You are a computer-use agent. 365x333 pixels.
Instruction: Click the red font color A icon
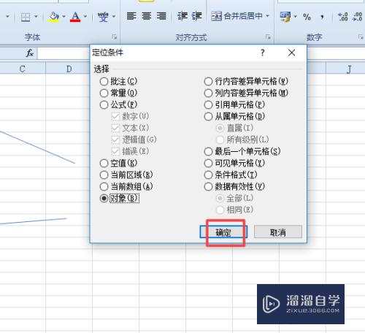(75, 17)
